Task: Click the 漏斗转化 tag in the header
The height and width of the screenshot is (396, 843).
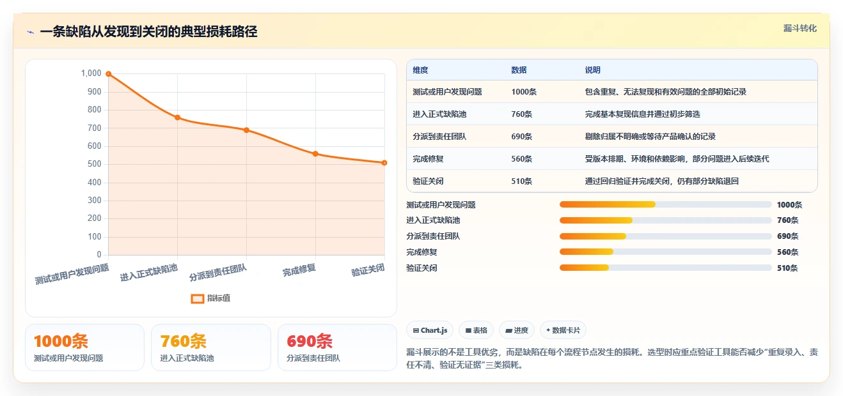Action: click(800, 29)
